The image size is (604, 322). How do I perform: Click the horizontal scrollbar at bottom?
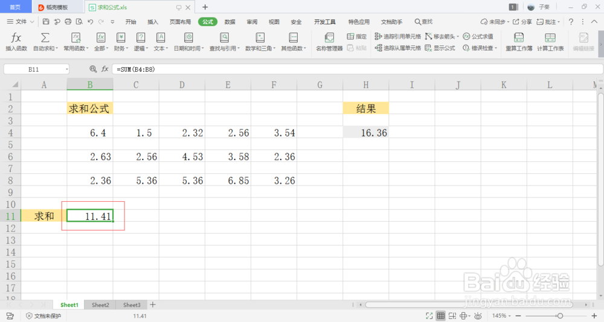[x=469, y=304]
